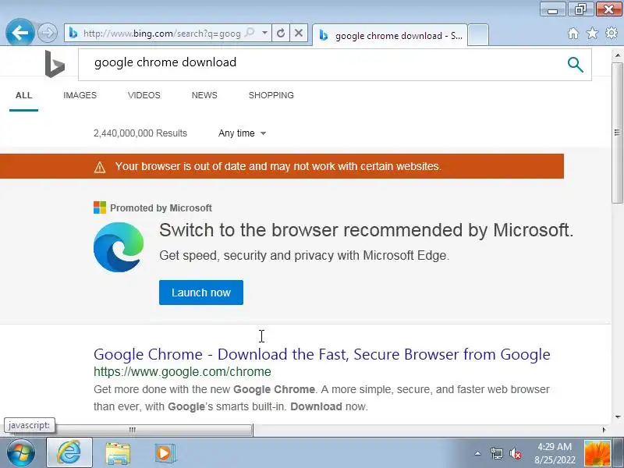This screenshot has width=624, height=468.
Task: Submit search with Bing magnifier icon
Action: tap(575, 65)
